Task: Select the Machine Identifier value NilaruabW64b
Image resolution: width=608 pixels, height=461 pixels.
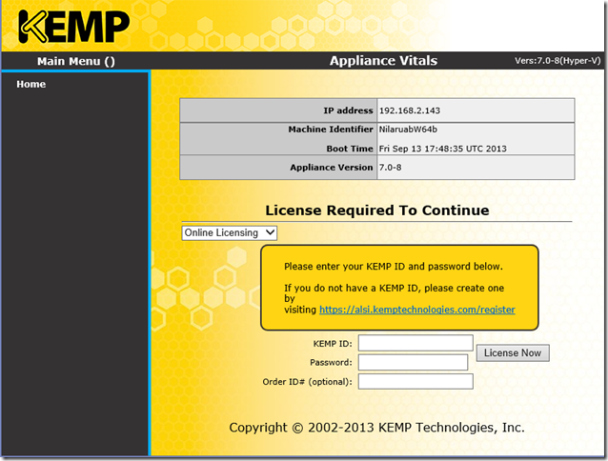Action: [408, 130]
